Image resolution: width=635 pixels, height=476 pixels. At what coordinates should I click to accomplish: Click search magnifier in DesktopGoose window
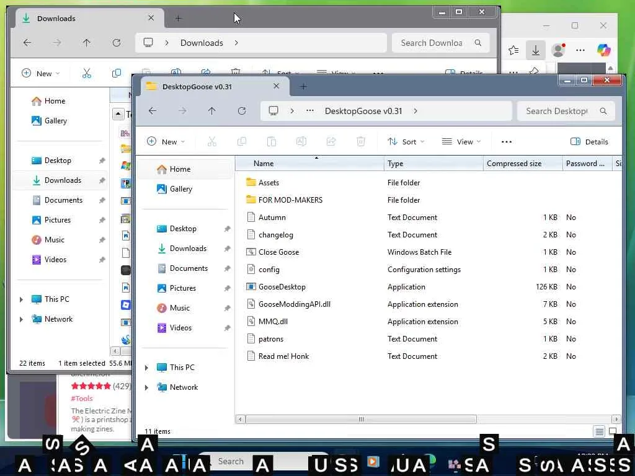603,111
